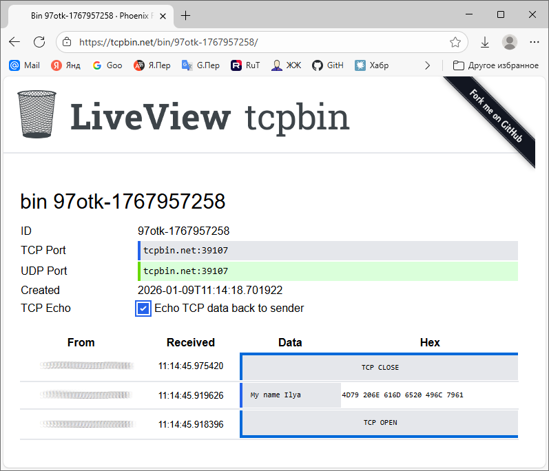Expand the bookmarks overflow chevron
Viewport: 549px width, 471px height.
pos(427,65)
